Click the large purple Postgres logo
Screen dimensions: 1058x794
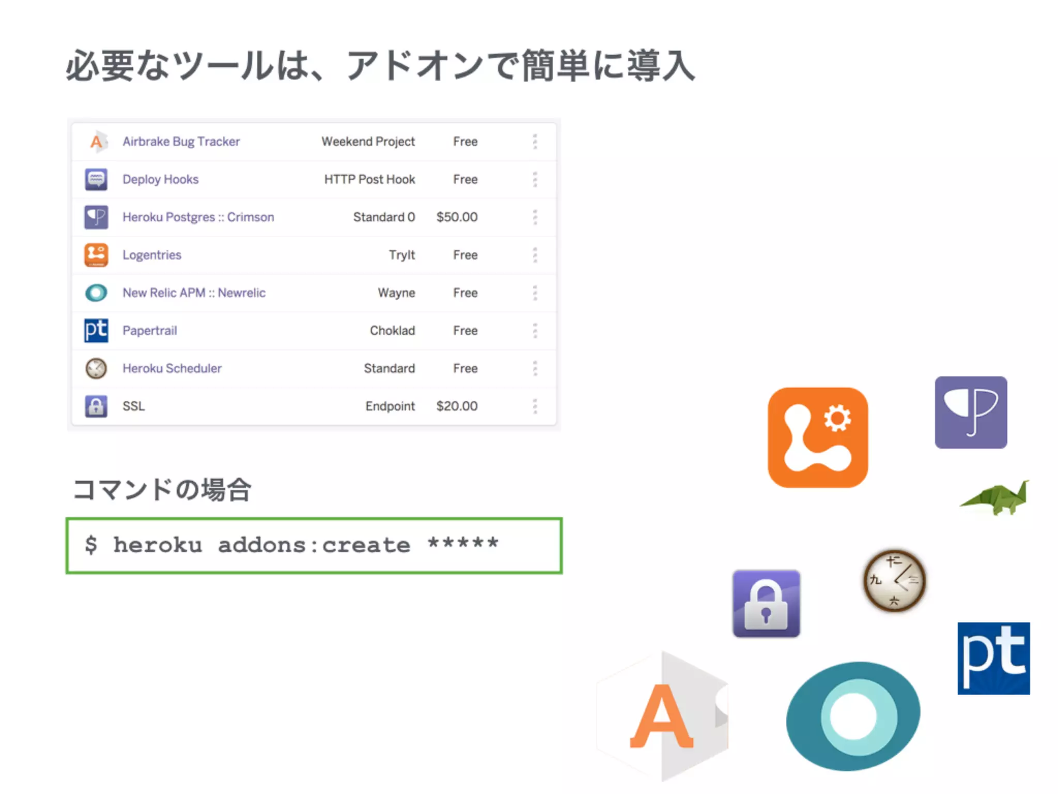[x=971, y=413]
